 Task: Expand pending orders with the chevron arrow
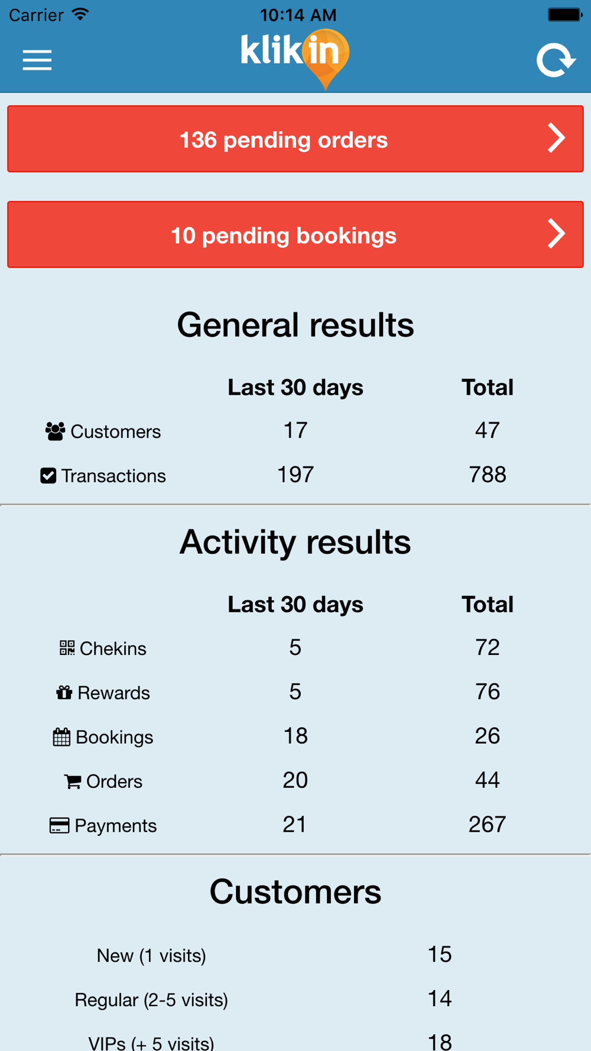coord(556,138)
